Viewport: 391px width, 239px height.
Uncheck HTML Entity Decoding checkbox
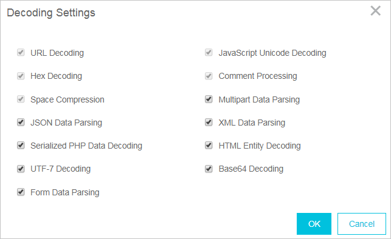(x=209, y=145)
